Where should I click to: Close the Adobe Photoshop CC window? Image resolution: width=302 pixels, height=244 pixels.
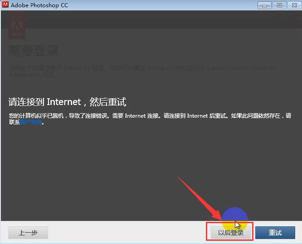pos(294,5)
